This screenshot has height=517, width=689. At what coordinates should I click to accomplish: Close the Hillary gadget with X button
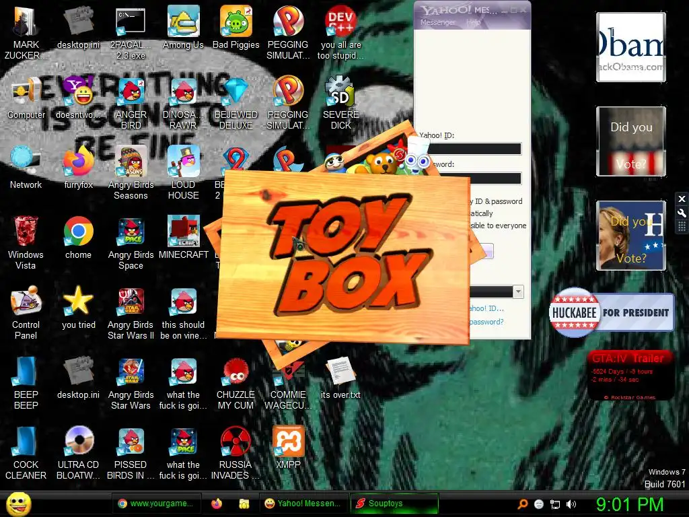point(682,199)
